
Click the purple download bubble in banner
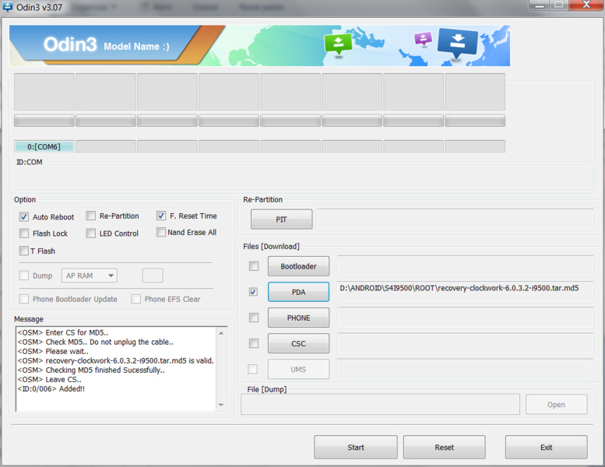(x=423, y=39)
